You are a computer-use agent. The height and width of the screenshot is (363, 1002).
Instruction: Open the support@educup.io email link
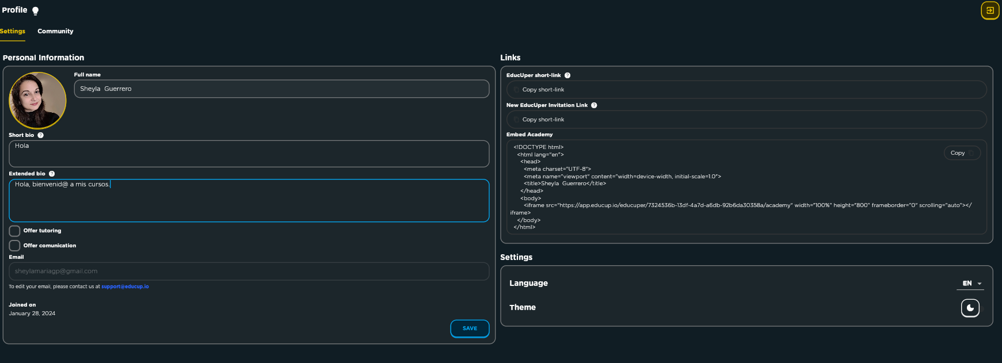pyautogui.click(x=125, y=286)
